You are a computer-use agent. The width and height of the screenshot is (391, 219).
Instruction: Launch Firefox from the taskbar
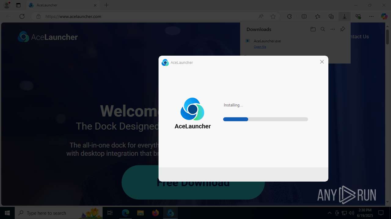click(x=155, y=213)
